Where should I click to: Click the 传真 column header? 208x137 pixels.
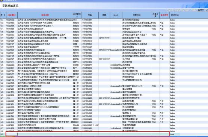tap(104, 15)
